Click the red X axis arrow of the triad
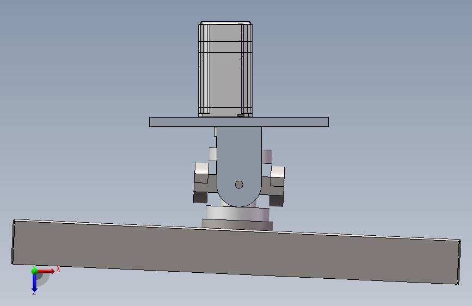This screenshot has height=306, width=472. coord(46,271)
